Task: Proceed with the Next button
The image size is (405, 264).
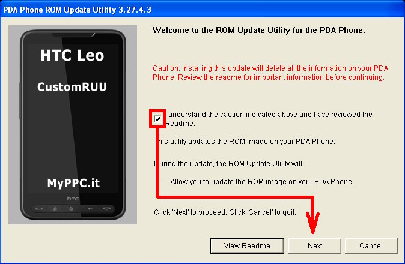Action: 315,245
